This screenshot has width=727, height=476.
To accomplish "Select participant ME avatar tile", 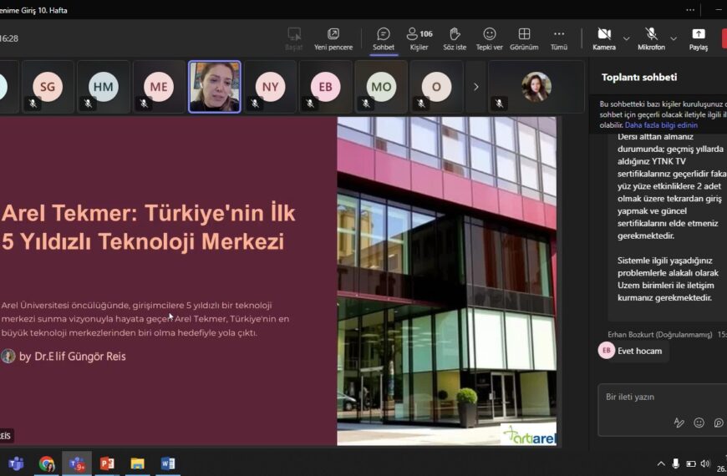I will click(159, 87).
